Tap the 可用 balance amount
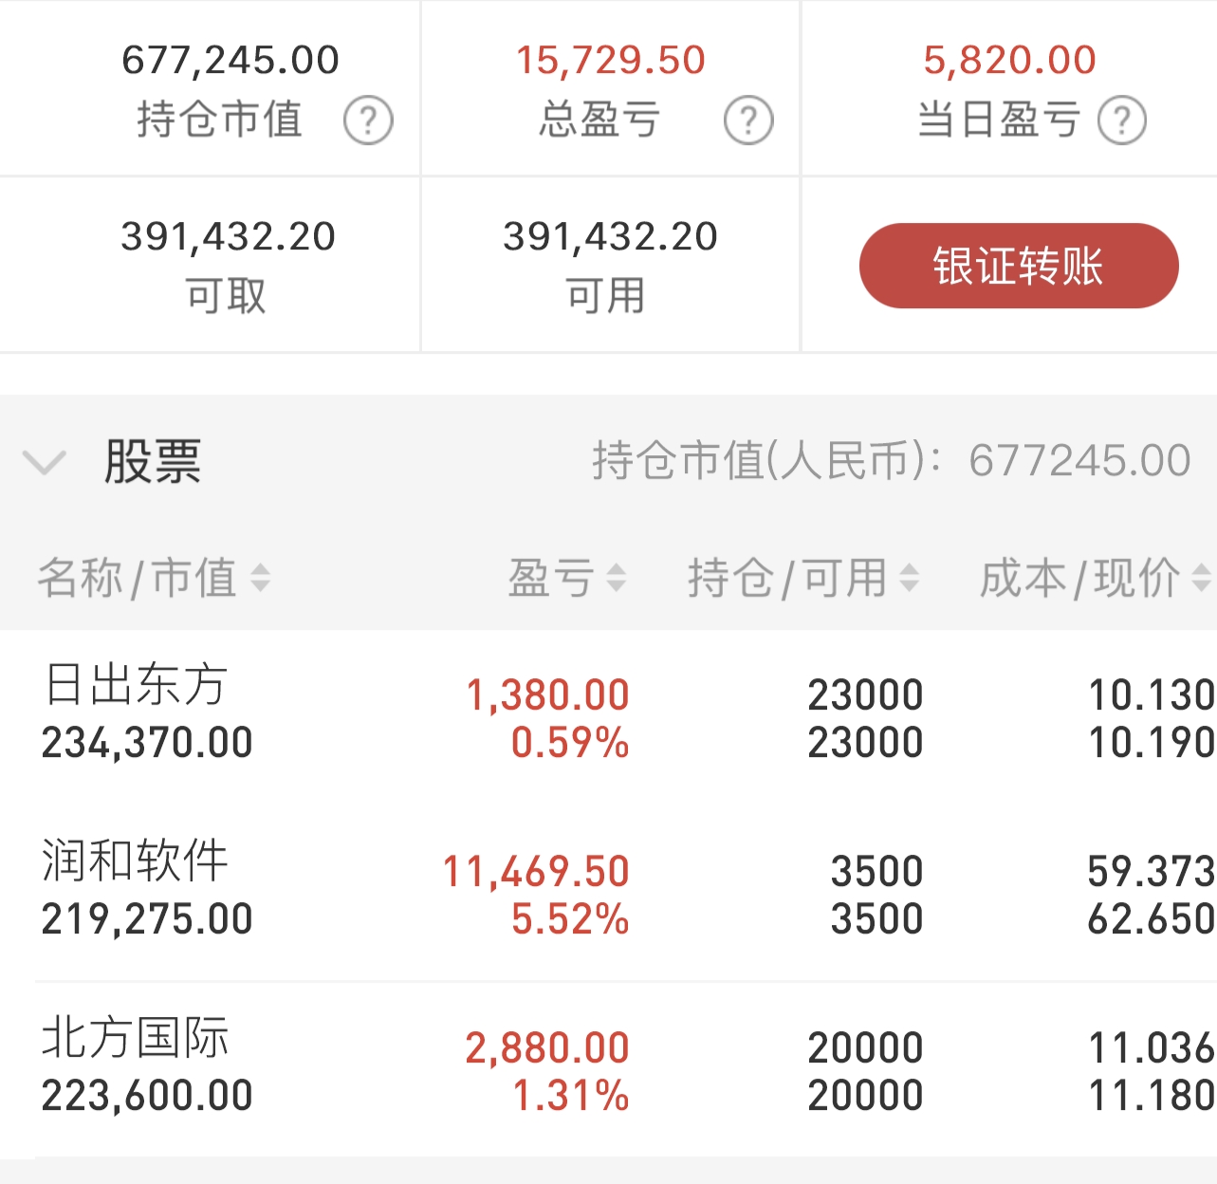The image size is (1217, 1184). pos(611,236)
